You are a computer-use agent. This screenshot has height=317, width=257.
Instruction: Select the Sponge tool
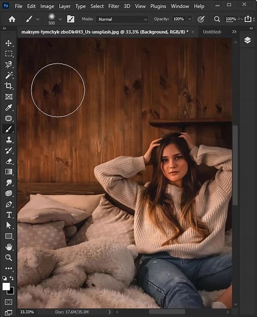(9, 193)
